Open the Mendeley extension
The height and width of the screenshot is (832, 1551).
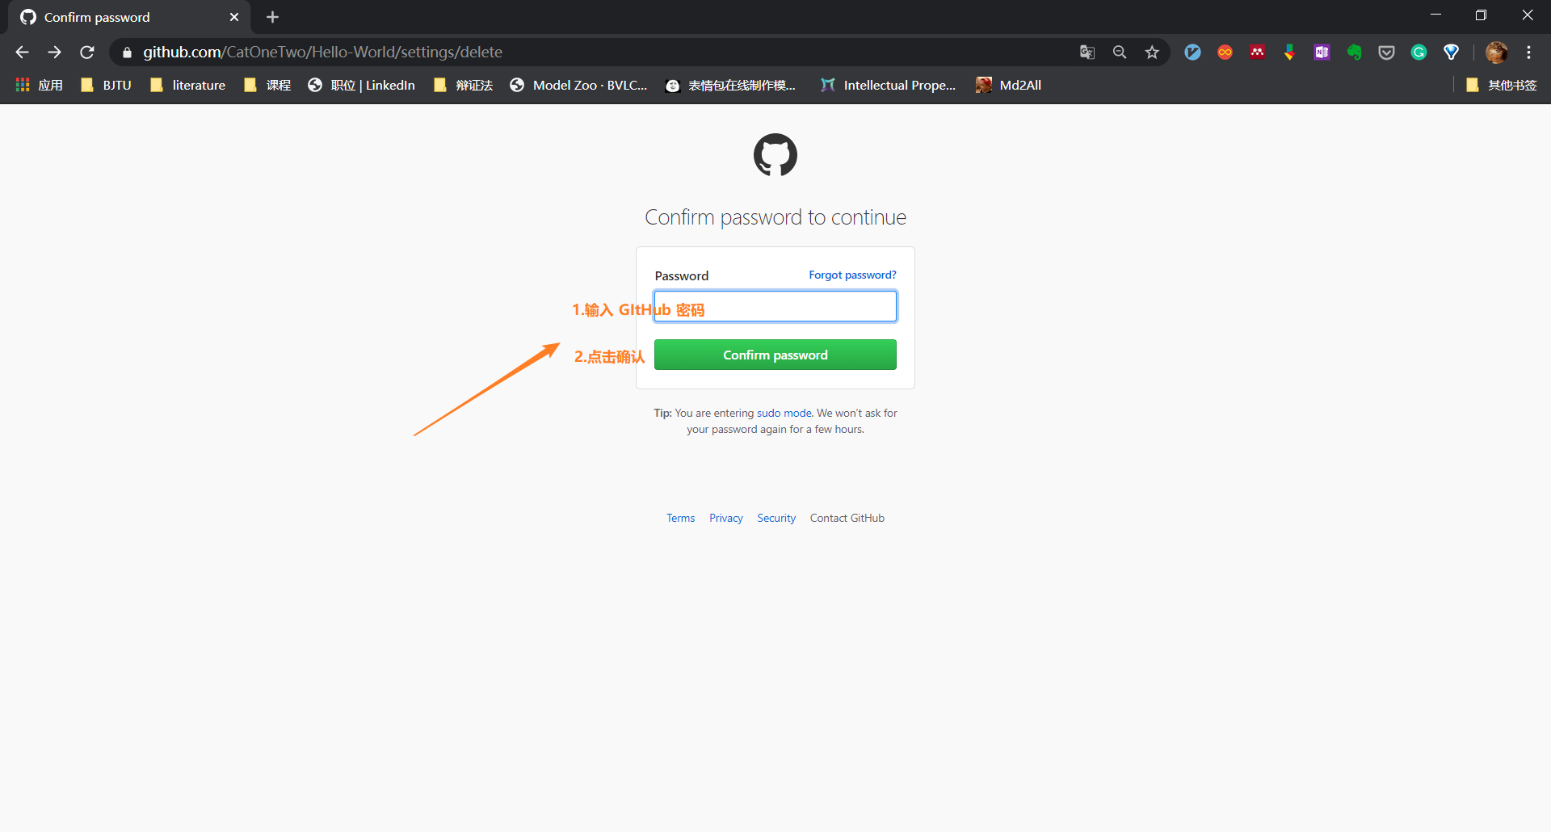(x=1257, y=53)
